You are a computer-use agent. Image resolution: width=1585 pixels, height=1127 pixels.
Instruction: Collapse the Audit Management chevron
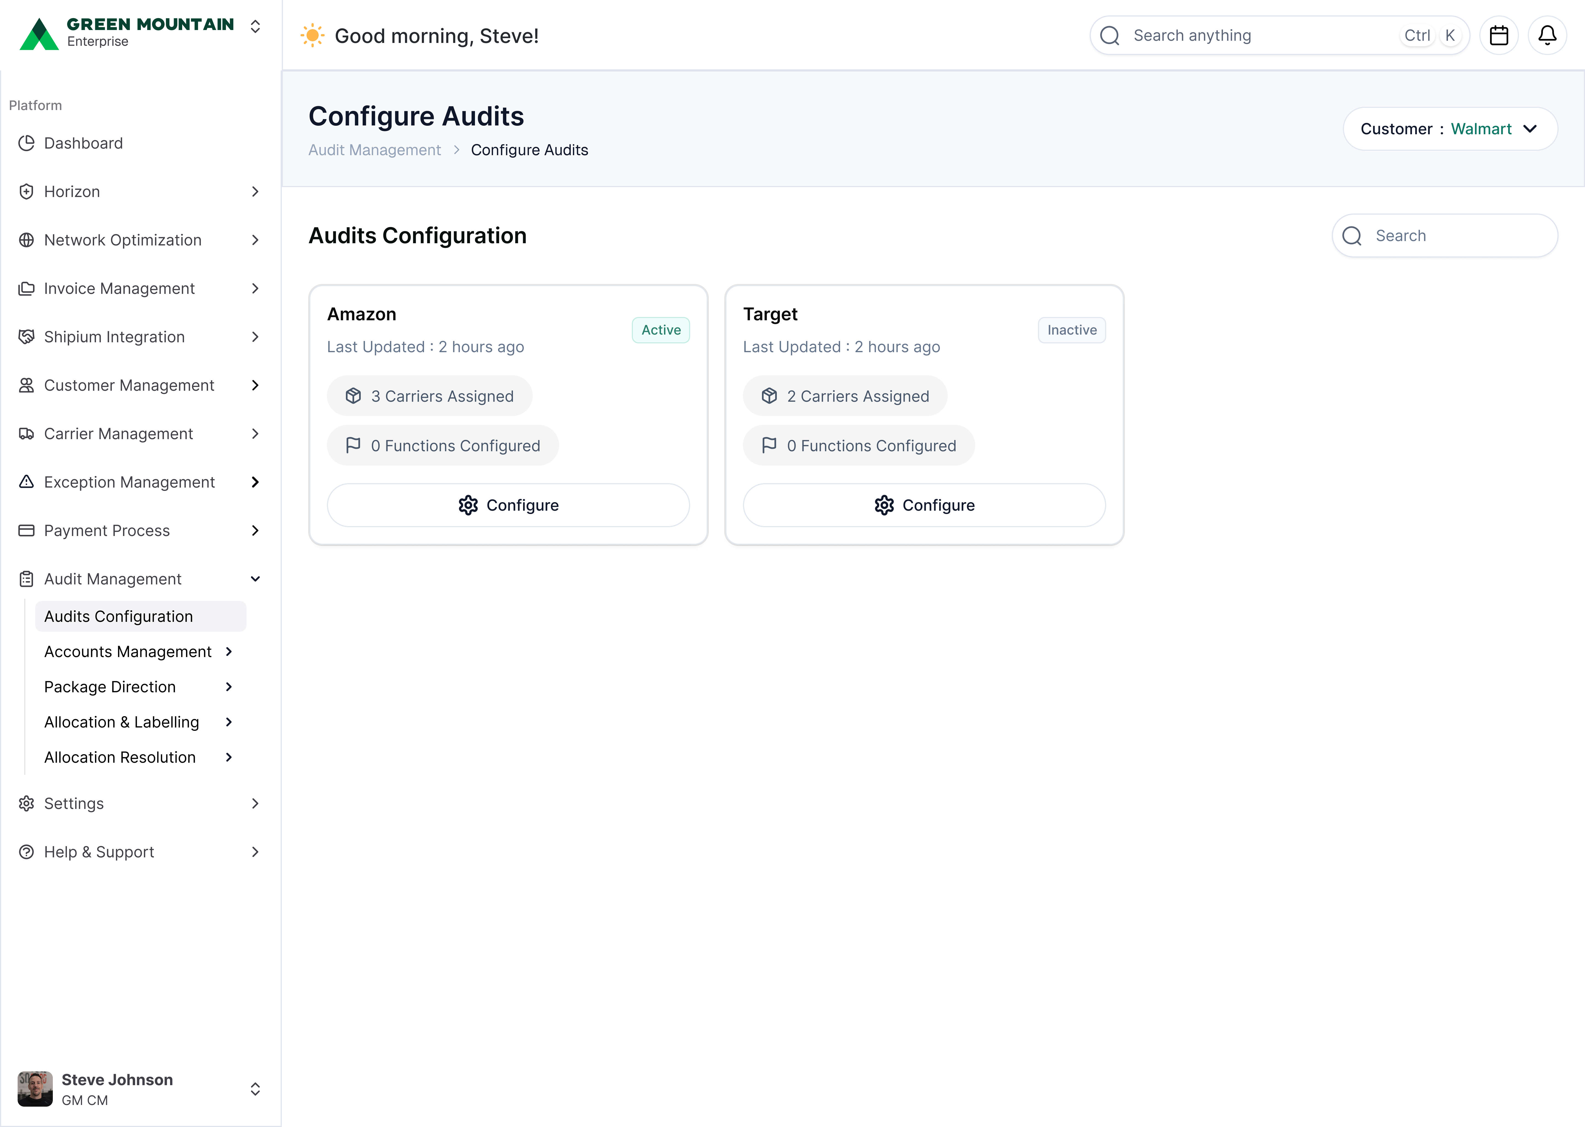(255, 579)
